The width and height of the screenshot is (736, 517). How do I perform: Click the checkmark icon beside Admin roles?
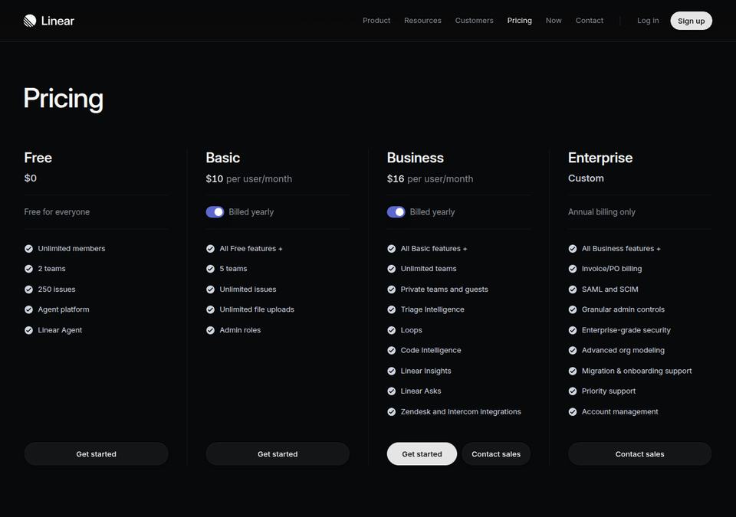(x=210, y=330)
